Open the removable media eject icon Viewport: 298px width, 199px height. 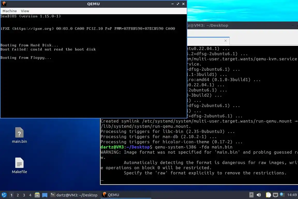pyautogui.click(x=251, y=195)
